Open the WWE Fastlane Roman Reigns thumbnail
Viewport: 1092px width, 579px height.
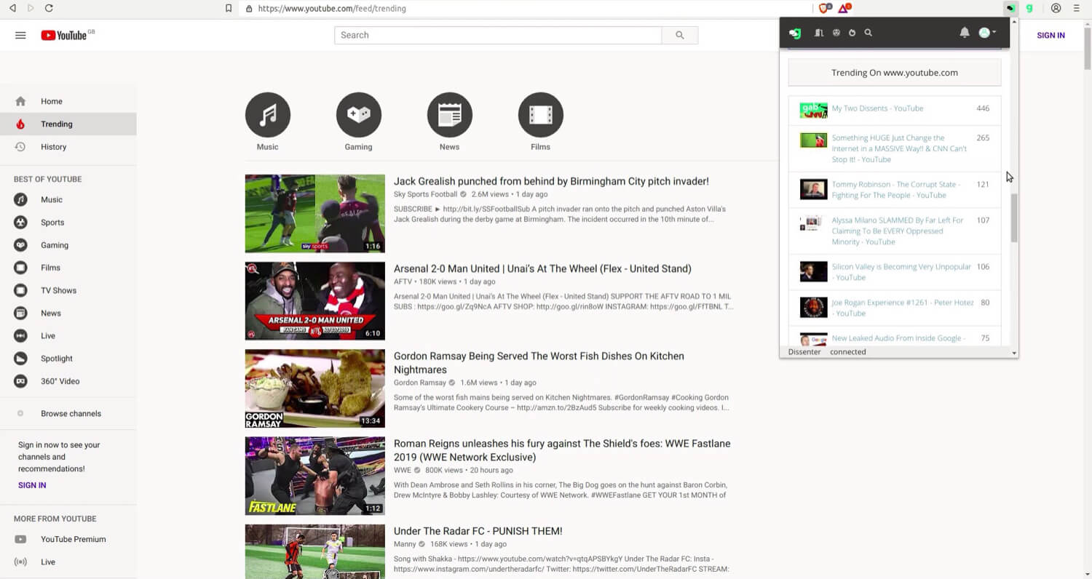(x=315, y=476)
